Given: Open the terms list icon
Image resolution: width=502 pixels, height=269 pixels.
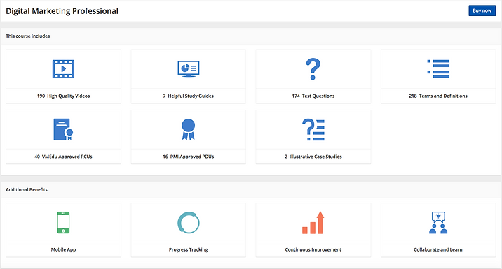Looking at the screenshot, I should point(438,69).
